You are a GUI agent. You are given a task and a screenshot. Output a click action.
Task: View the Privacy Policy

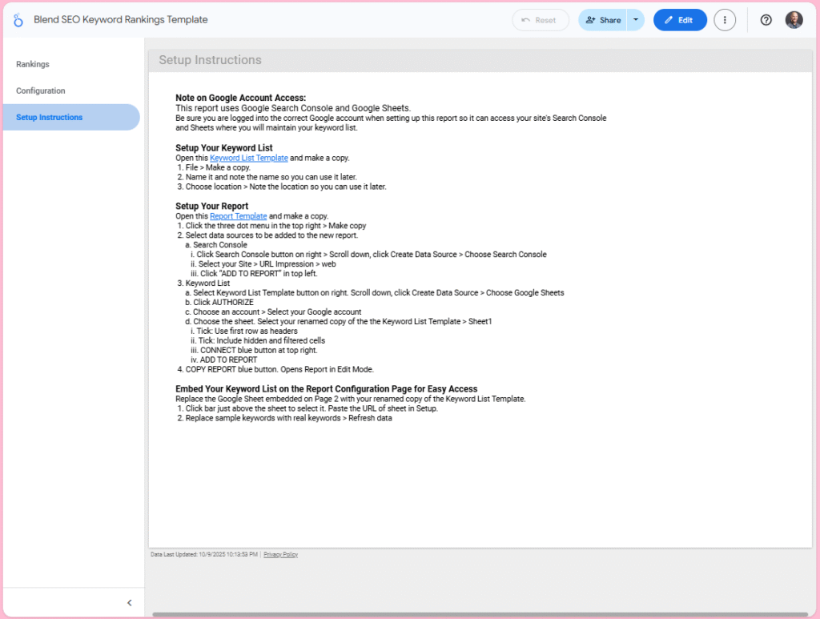(x=280, y=553)
